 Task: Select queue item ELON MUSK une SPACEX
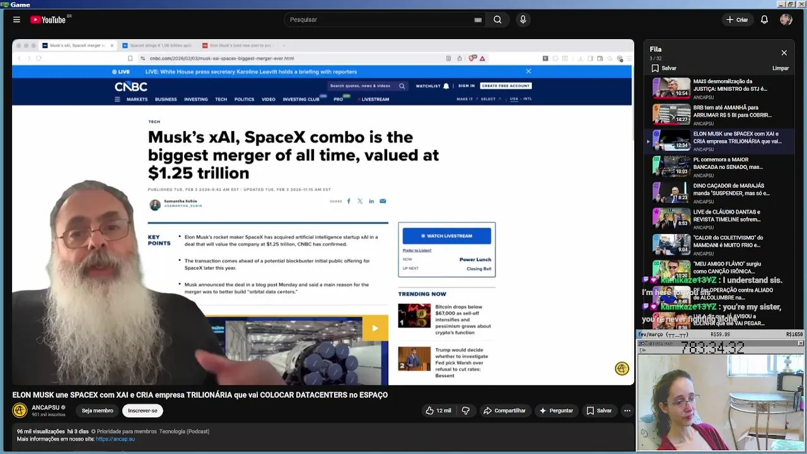(719, 141)
